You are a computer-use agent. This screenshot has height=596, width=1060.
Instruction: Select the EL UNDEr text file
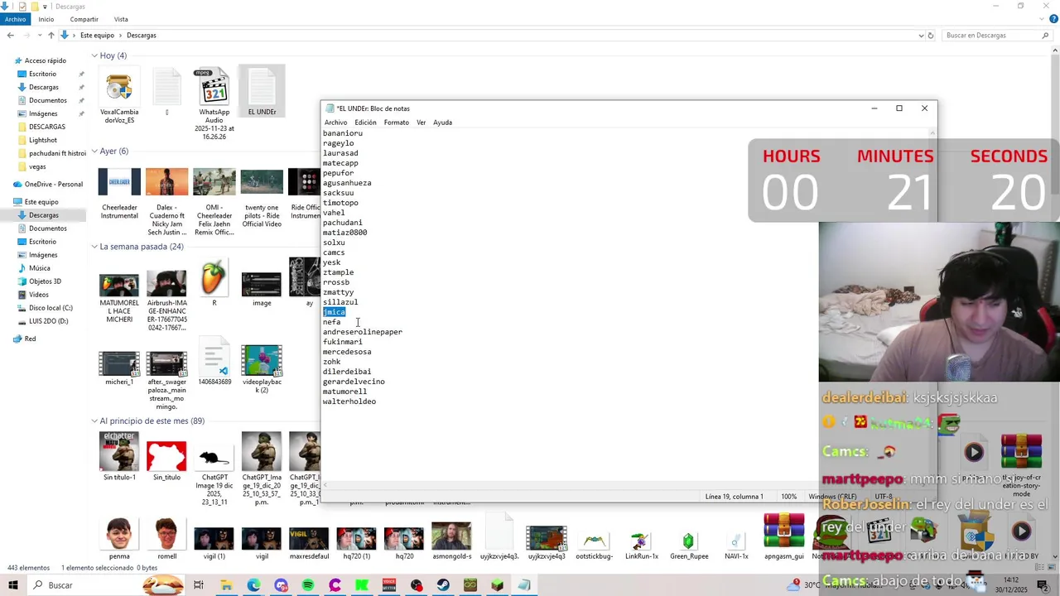click(262, 91)
